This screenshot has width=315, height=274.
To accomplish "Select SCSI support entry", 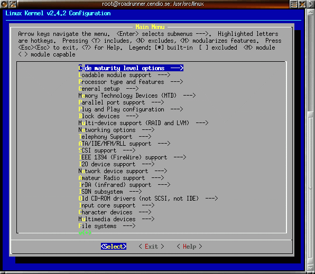I will pos(107,150).
